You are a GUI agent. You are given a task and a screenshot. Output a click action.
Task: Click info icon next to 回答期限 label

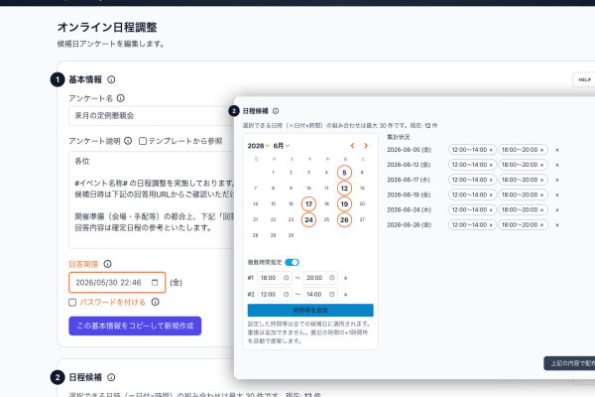[x=108, y=264]
